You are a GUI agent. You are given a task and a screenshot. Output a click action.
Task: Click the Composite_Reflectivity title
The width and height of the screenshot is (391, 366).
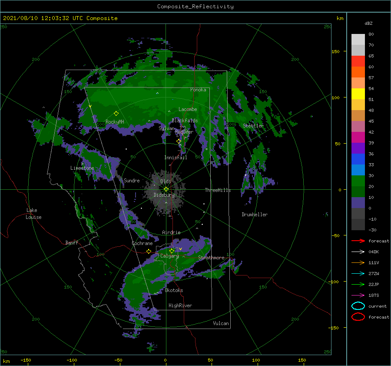[x=195, y=7]
